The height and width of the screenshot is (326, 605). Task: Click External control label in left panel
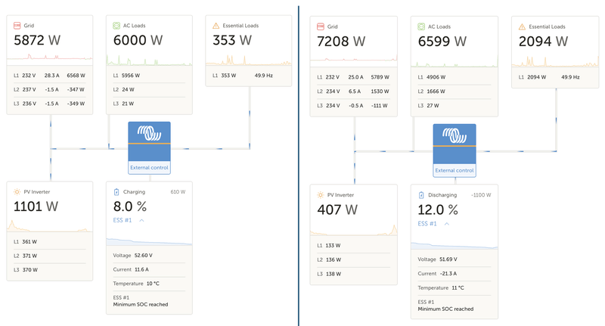(x=149, y=167)
